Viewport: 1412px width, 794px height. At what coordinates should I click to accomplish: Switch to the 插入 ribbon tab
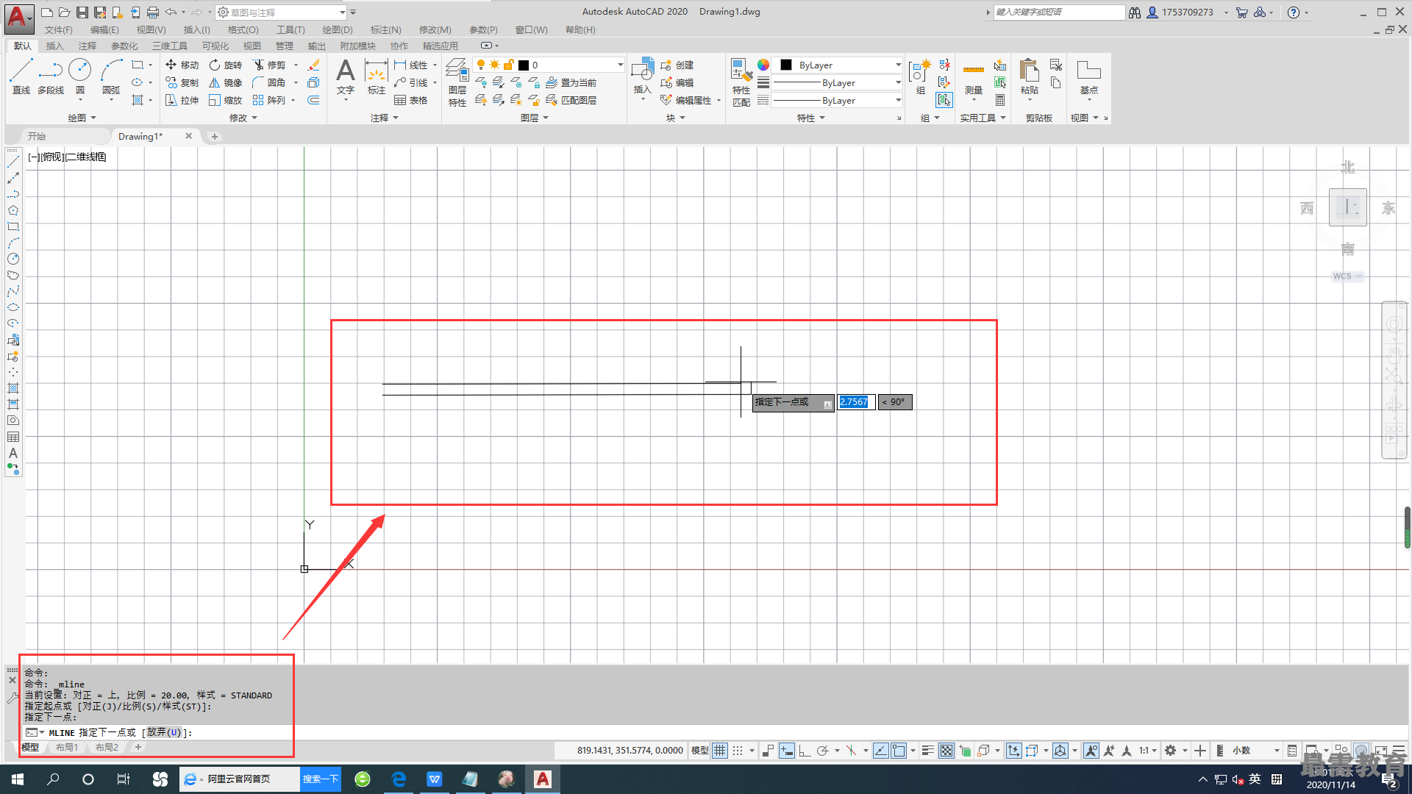click(x=55, y=46)
